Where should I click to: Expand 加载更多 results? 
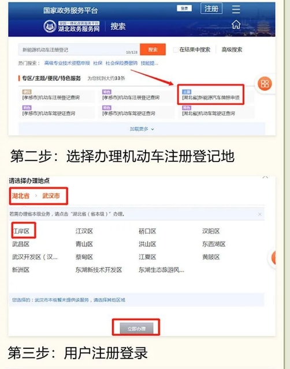pyautogui.click(x=142, y=129)
